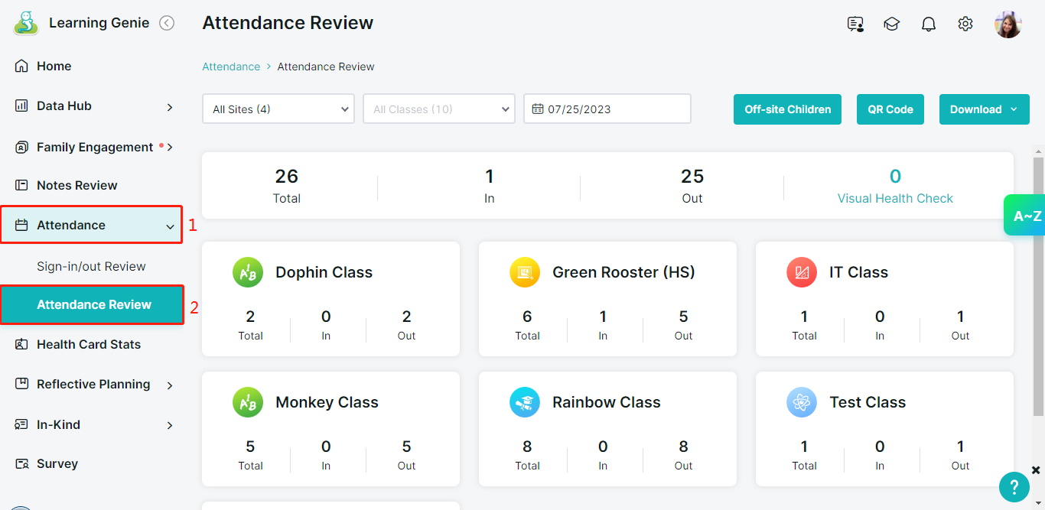This screenshot has height=510, width=1045.
Task: Open the graduation cap training icon
Action: pyautogui.click(x=891, y=24)
